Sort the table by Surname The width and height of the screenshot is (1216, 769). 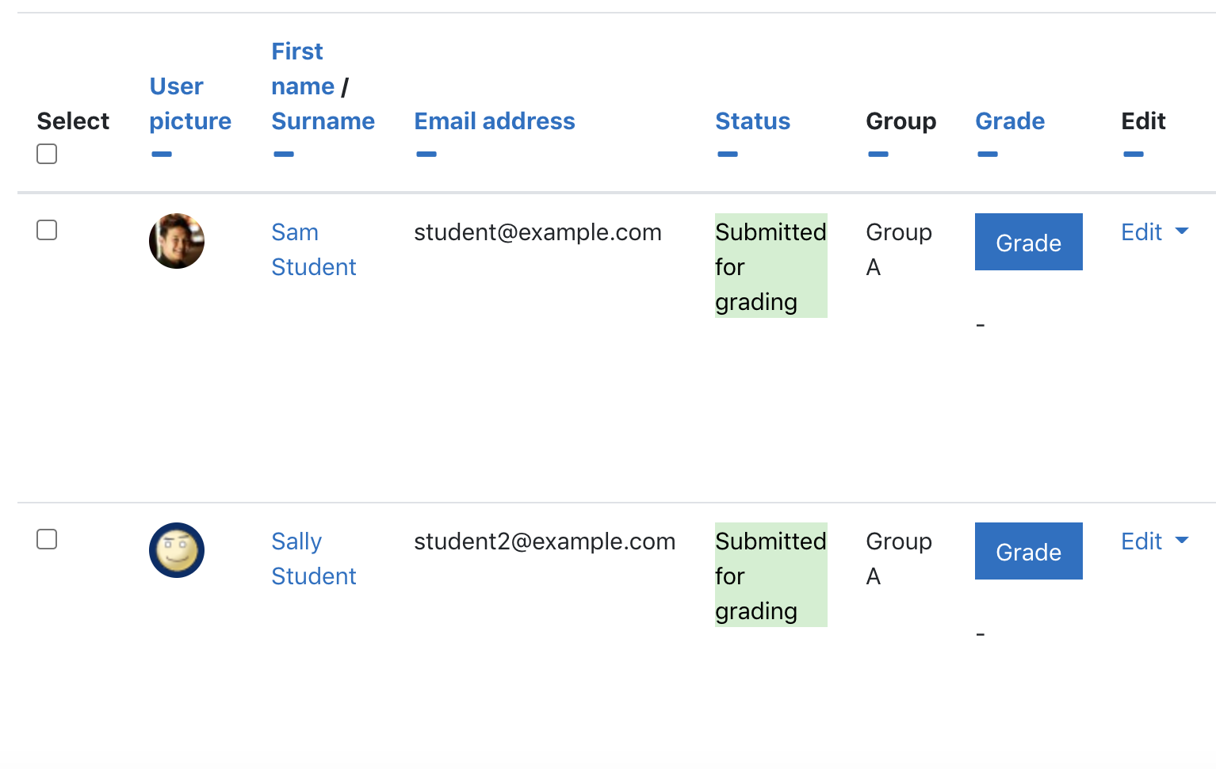(323, 121)
